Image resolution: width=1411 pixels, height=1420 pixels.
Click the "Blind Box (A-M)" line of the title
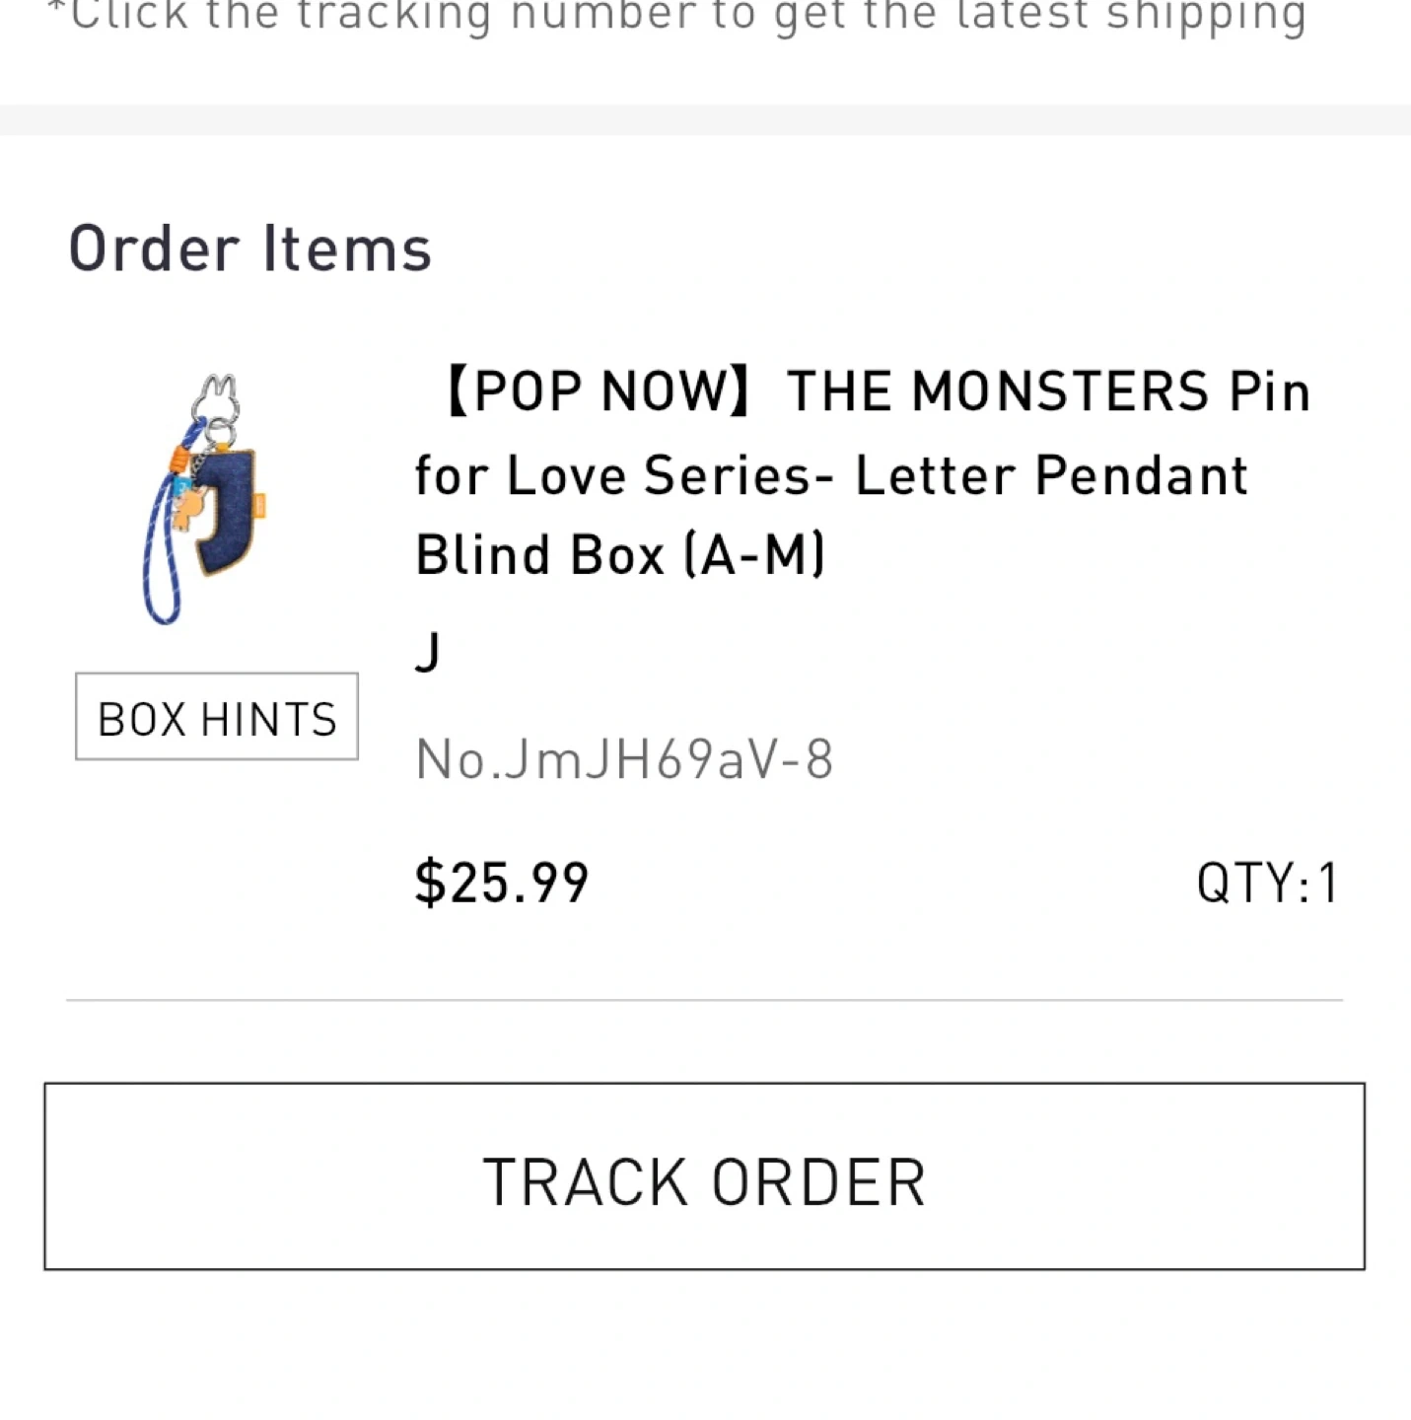coord(619,554)
